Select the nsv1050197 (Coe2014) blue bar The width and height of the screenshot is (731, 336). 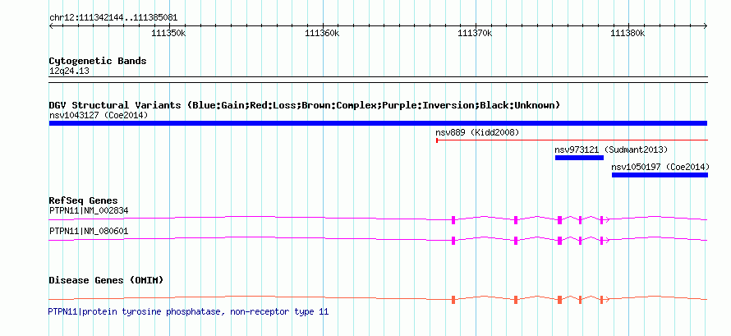[x=660, y=175]
